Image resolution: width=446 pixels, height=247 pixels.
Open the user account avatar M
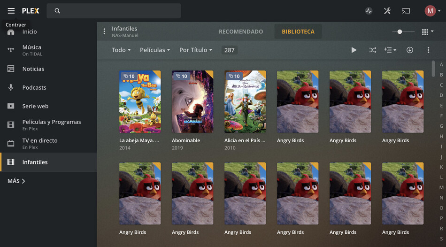[430, 11]
